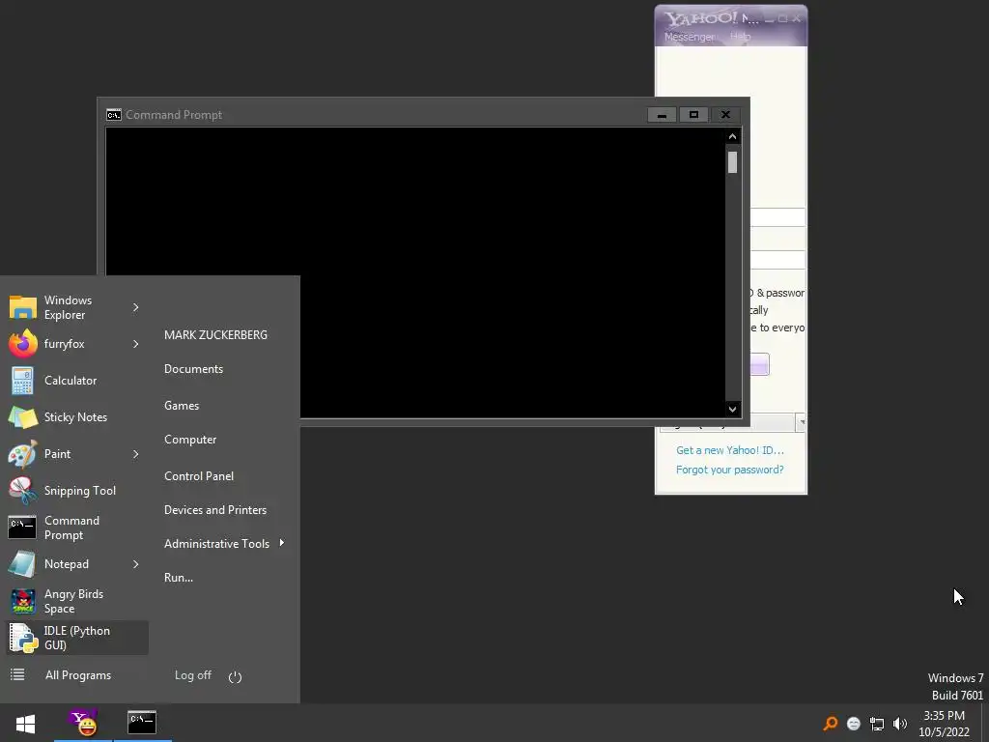Image resolution: width=989 pixels, height=742 pixels.
Task: Click the Log off button
Action: [193, 675]
